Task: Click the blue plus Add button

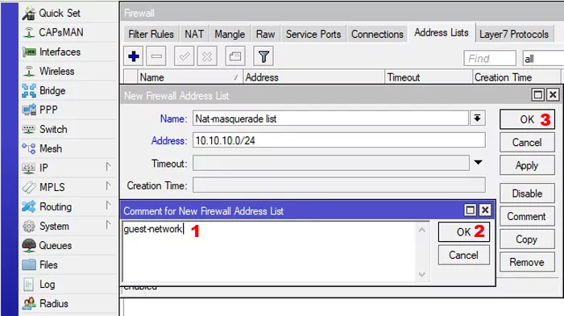Action: [134, 56]
